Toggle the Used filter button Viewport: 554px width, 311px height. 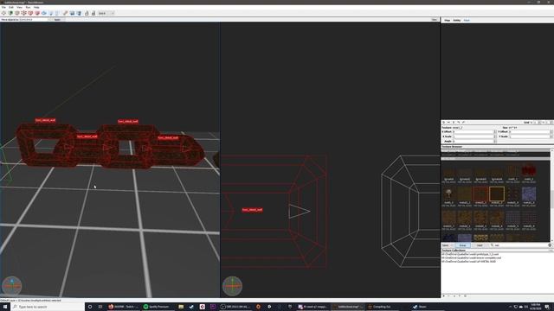pos(479,245)
